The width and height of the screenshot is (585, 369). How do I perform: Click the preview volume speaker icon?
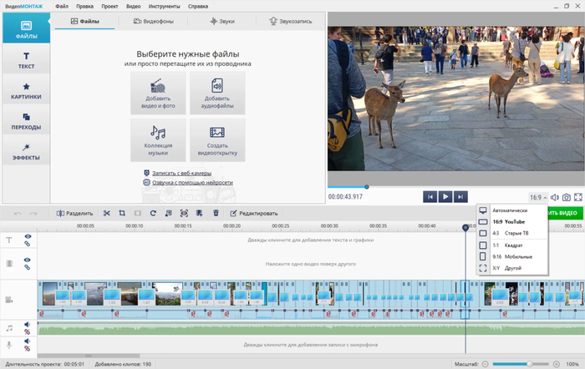click(x=554, y=197)
